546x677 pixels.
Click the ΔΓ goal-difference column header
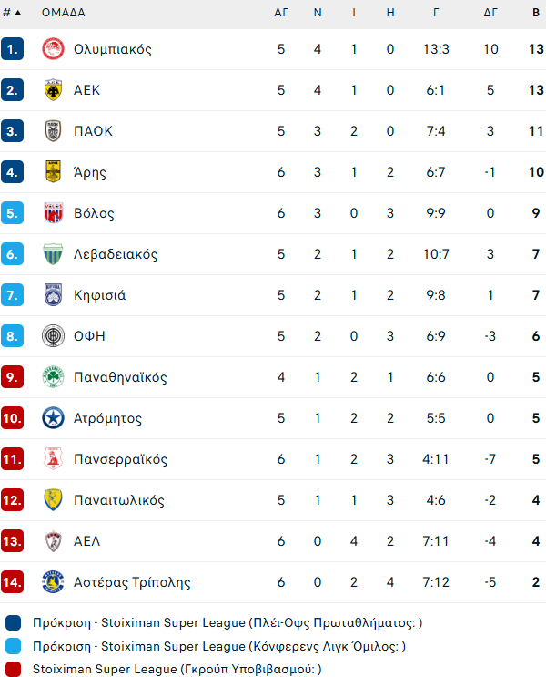tap(490, 13)
